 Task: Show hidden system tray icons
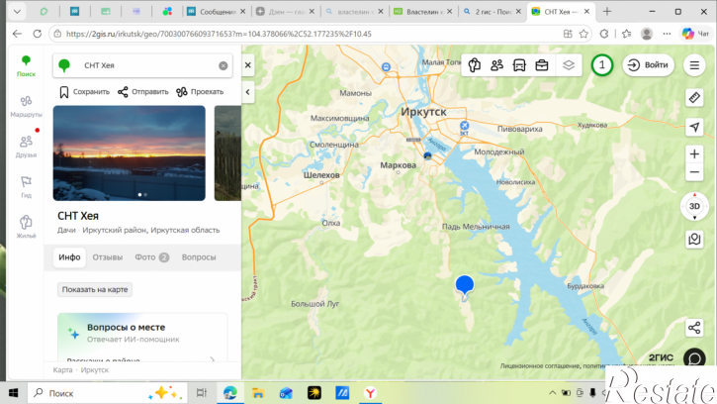pyautogui.click(x=553, y=393)
